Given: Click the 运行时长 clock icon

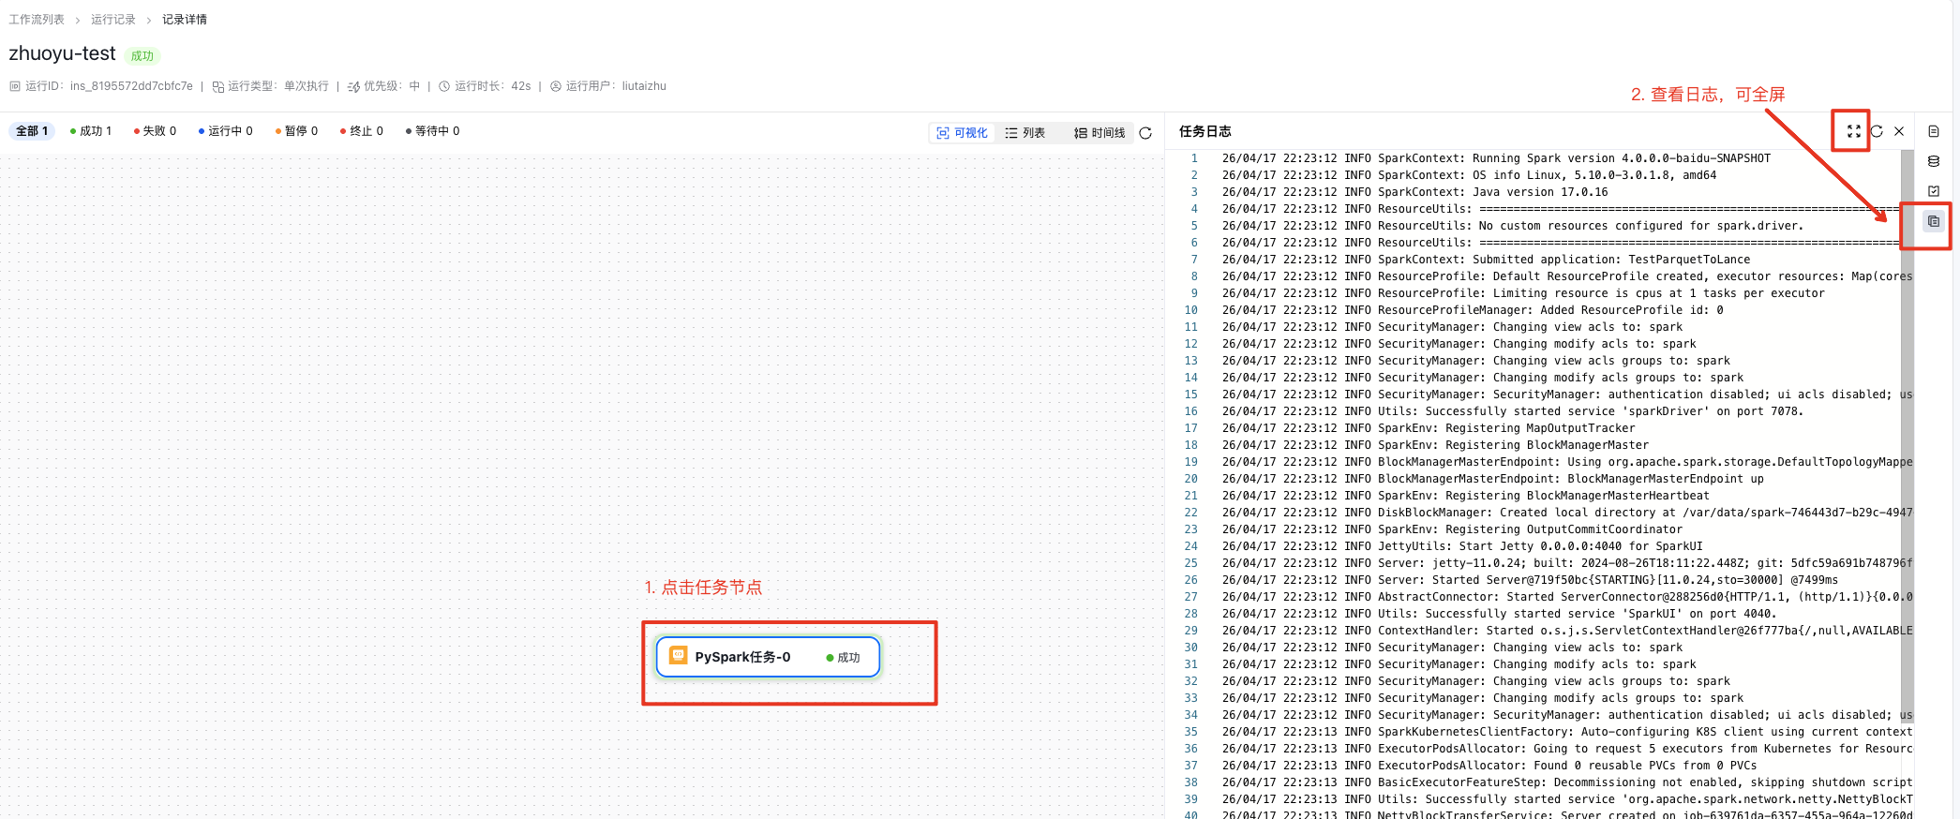Looking at the screenshot, I should click(x=444, y=86).
